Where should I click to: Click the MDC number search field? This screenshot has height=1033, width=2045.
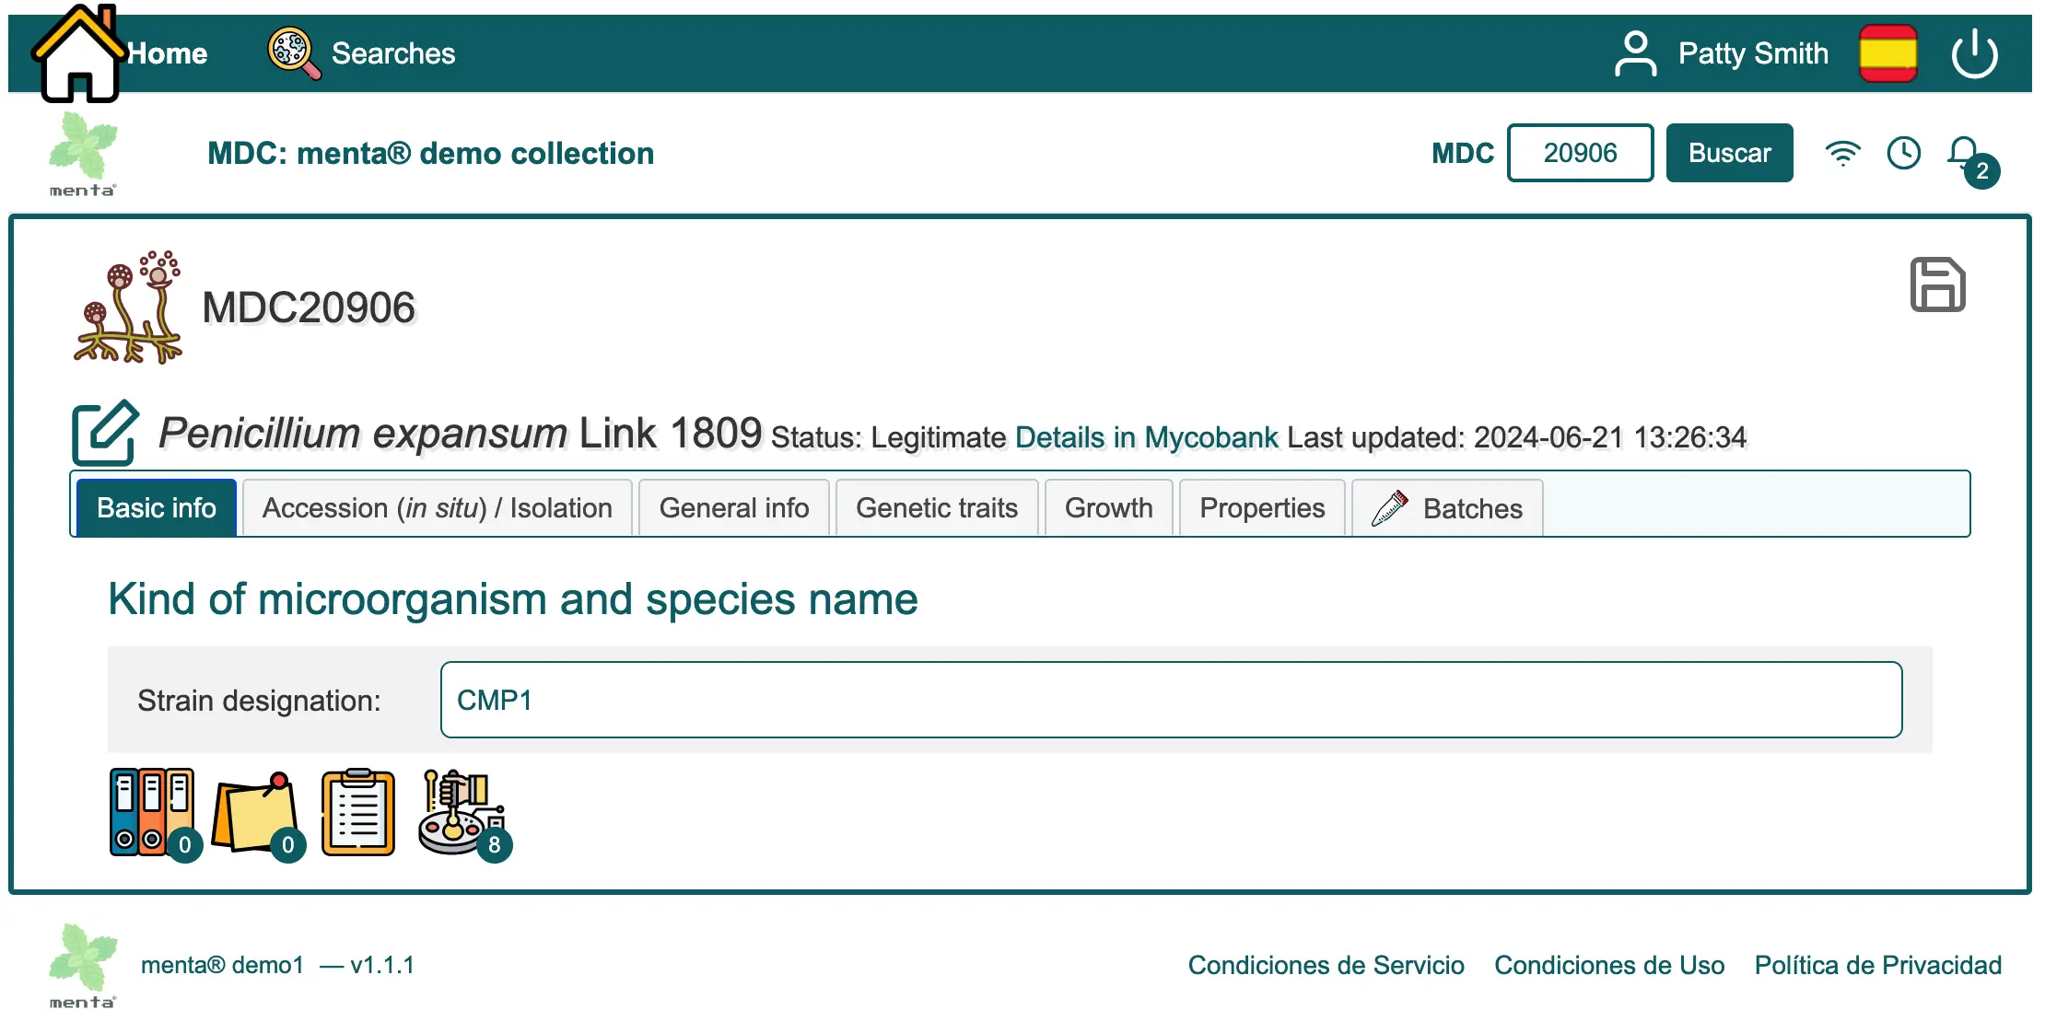[x=1580, y=153]
